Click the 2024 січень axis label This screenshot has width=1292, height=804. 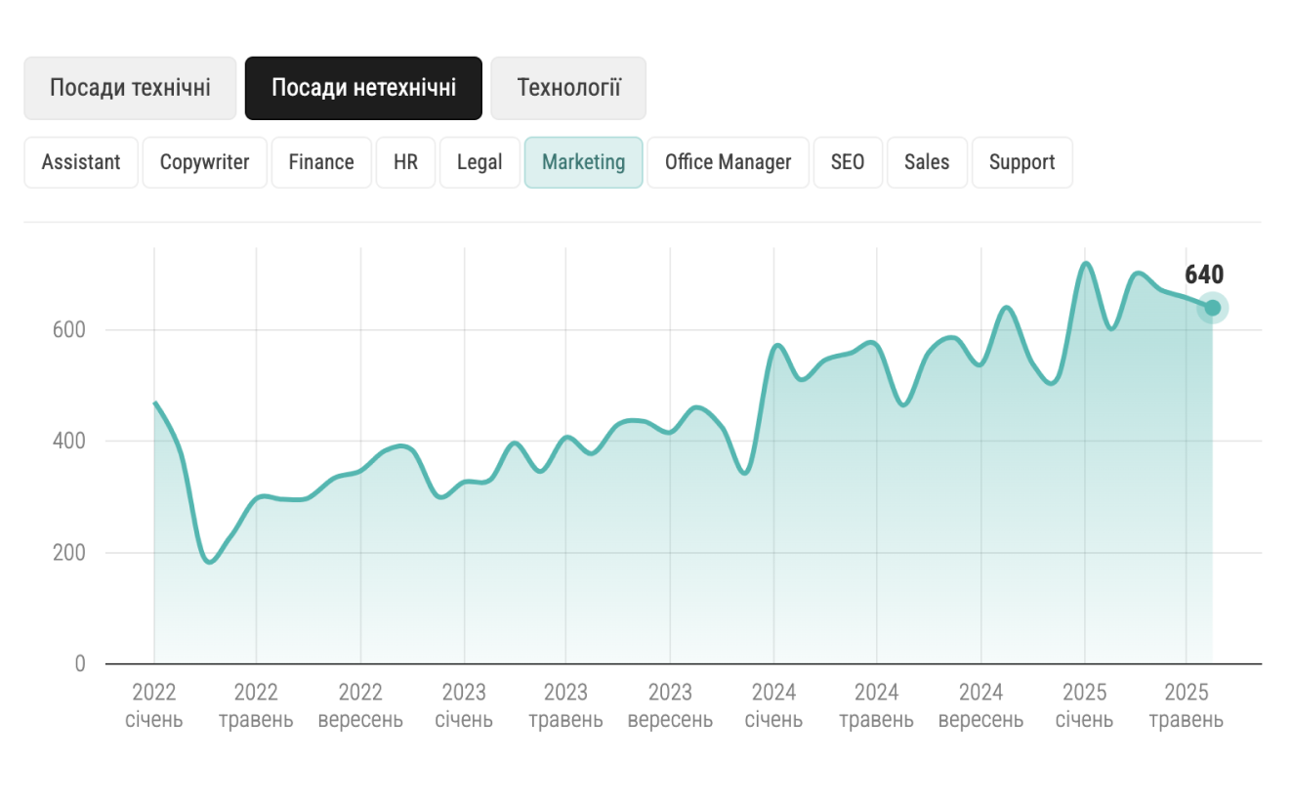pos(773,706)
